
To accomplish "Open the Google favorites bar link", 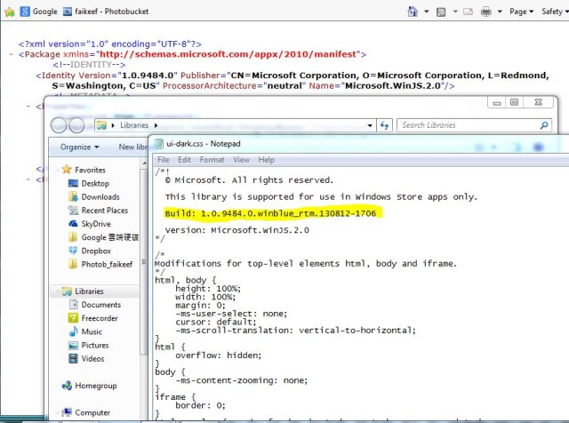I will tap(38, 12).
